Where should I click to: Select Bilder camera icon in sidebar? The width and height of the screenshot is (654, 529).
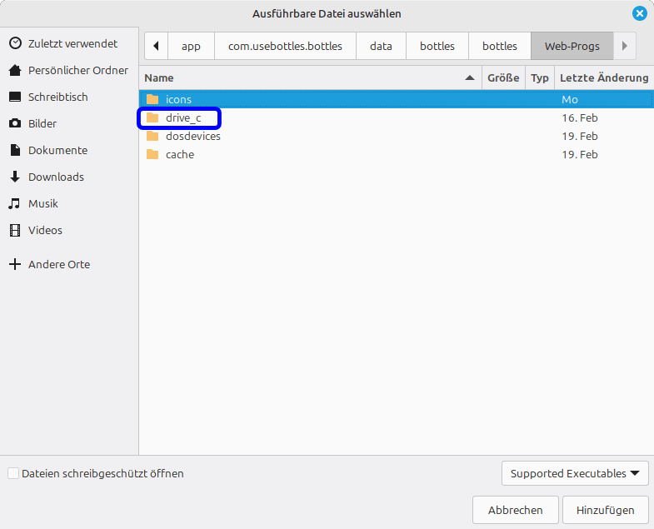point(15,123)
